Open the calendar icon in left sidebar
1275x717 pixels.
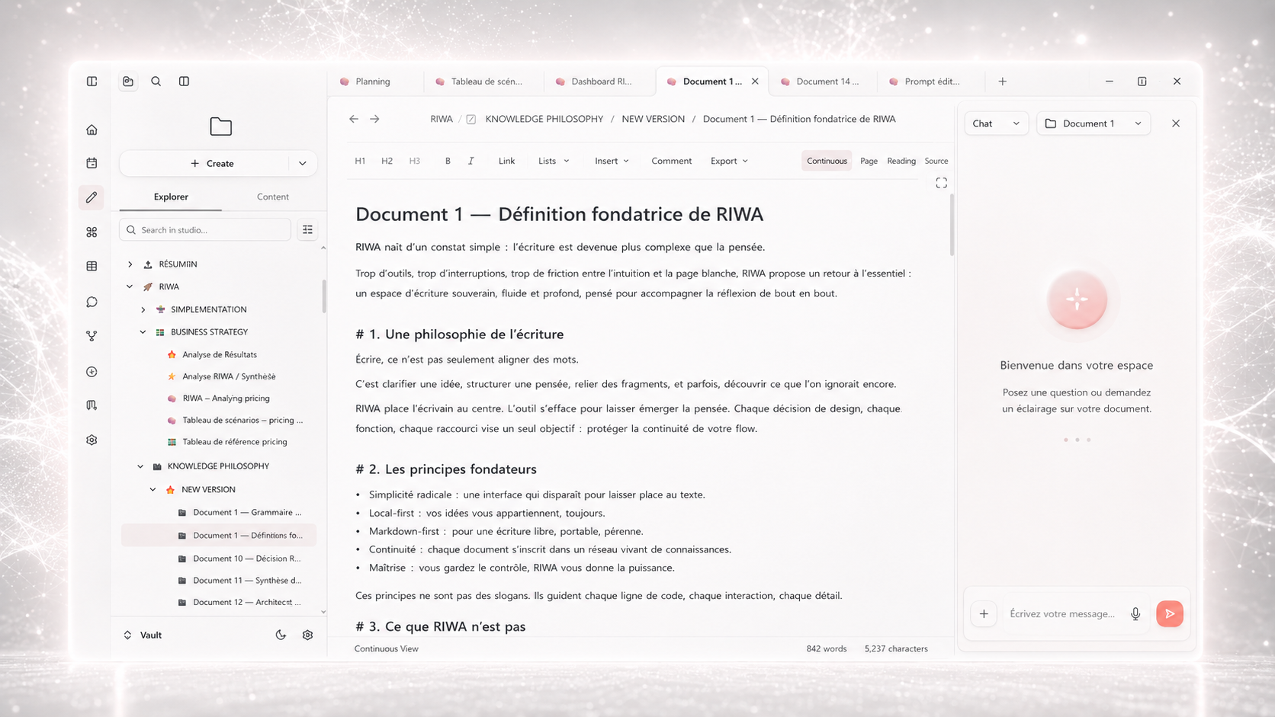coord(92,163)
